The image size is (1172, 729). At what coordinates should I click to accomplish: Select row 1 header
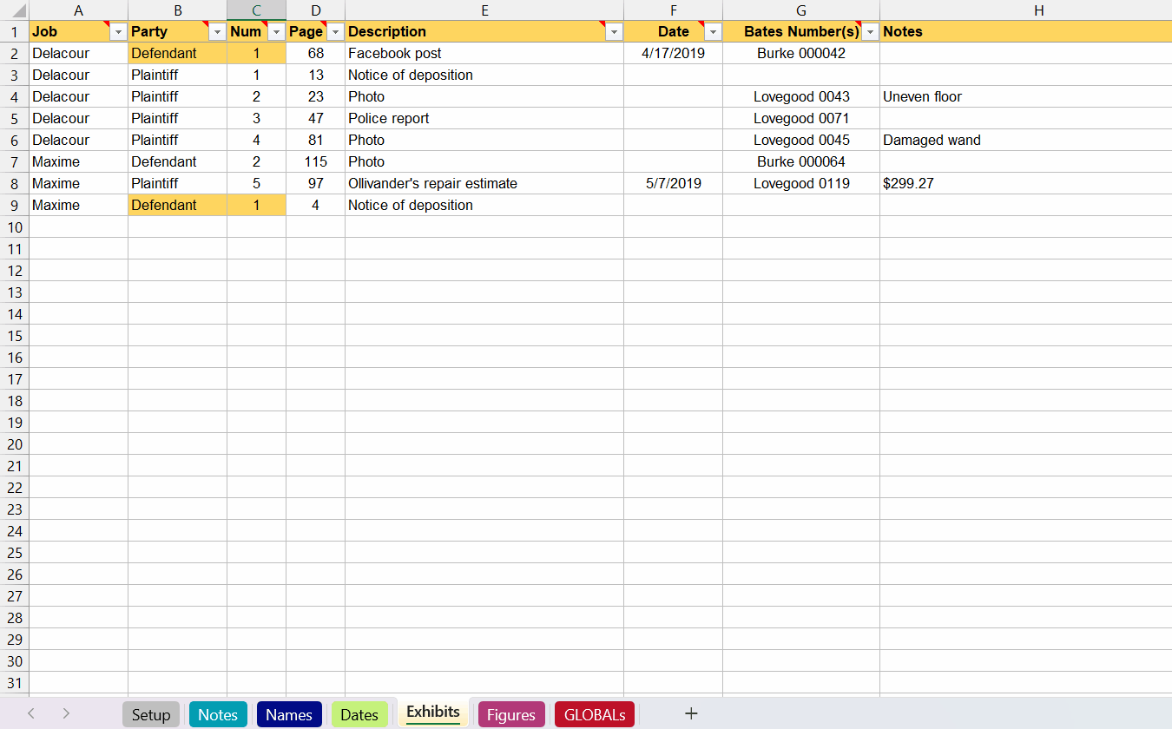[15, 32]
